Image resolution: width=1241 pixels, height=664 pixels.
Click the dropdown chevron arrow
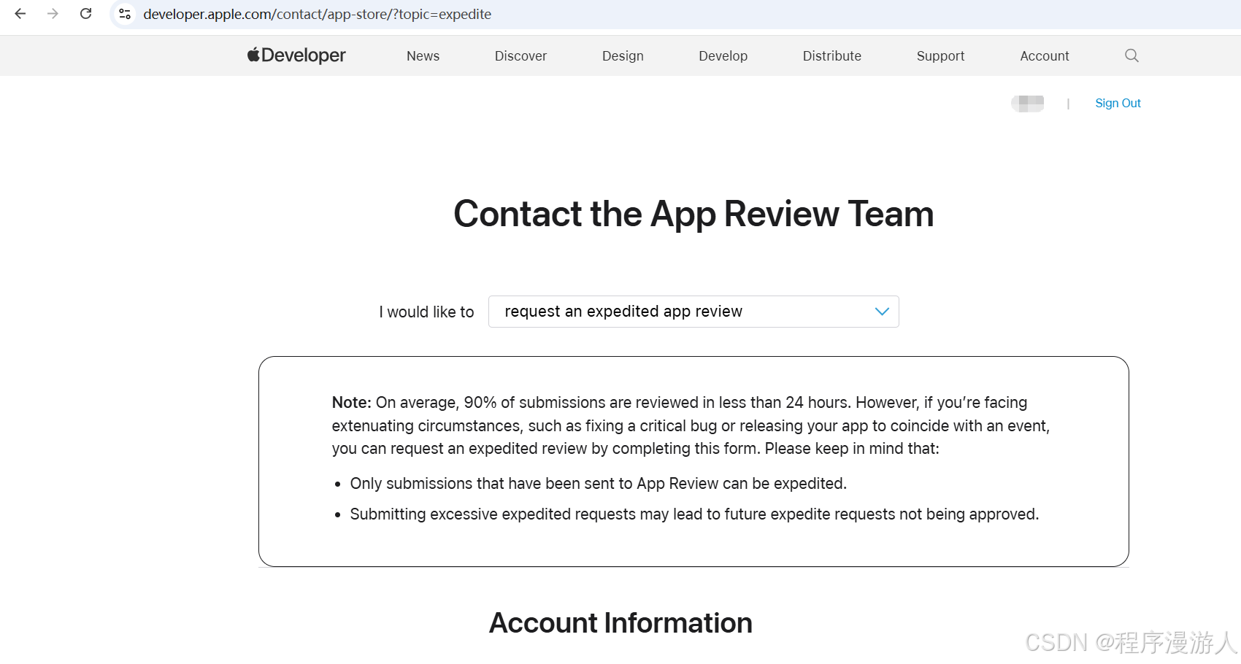coord(882,312)
